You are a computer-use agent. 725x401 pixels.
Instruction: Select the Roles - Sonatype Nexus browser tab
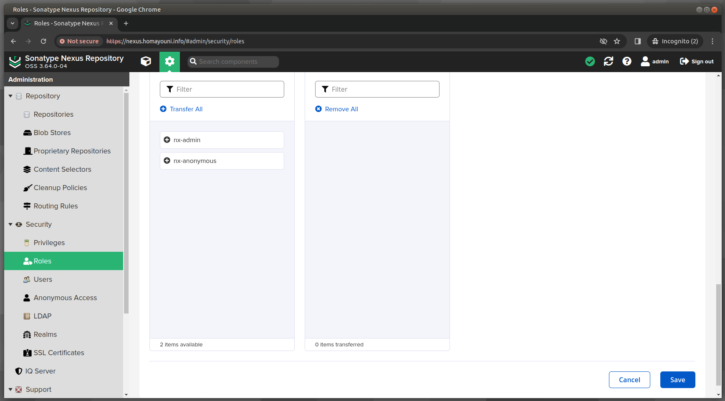tap(69, 23)
